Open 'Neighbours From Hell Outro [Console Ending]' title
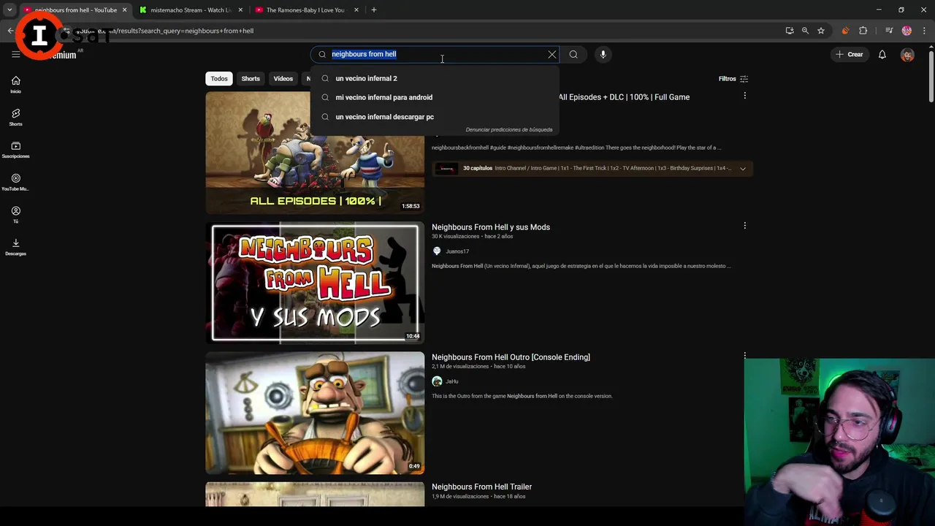Viewport: 935px width, 526px height. 511,357
